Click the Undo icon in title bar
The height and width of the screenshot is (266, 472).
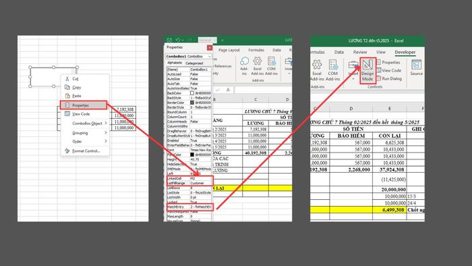[177, 40]
